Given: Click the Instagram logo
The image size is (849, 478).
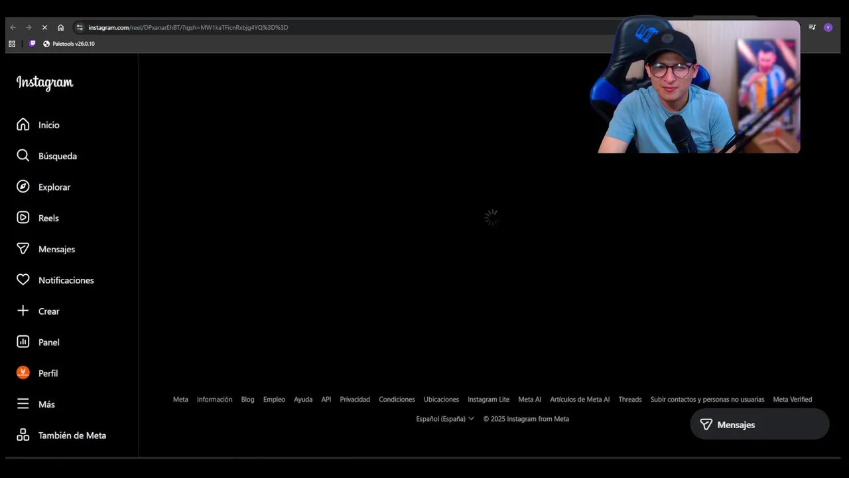Looking at the screenshot, I should tap(45, 83).
